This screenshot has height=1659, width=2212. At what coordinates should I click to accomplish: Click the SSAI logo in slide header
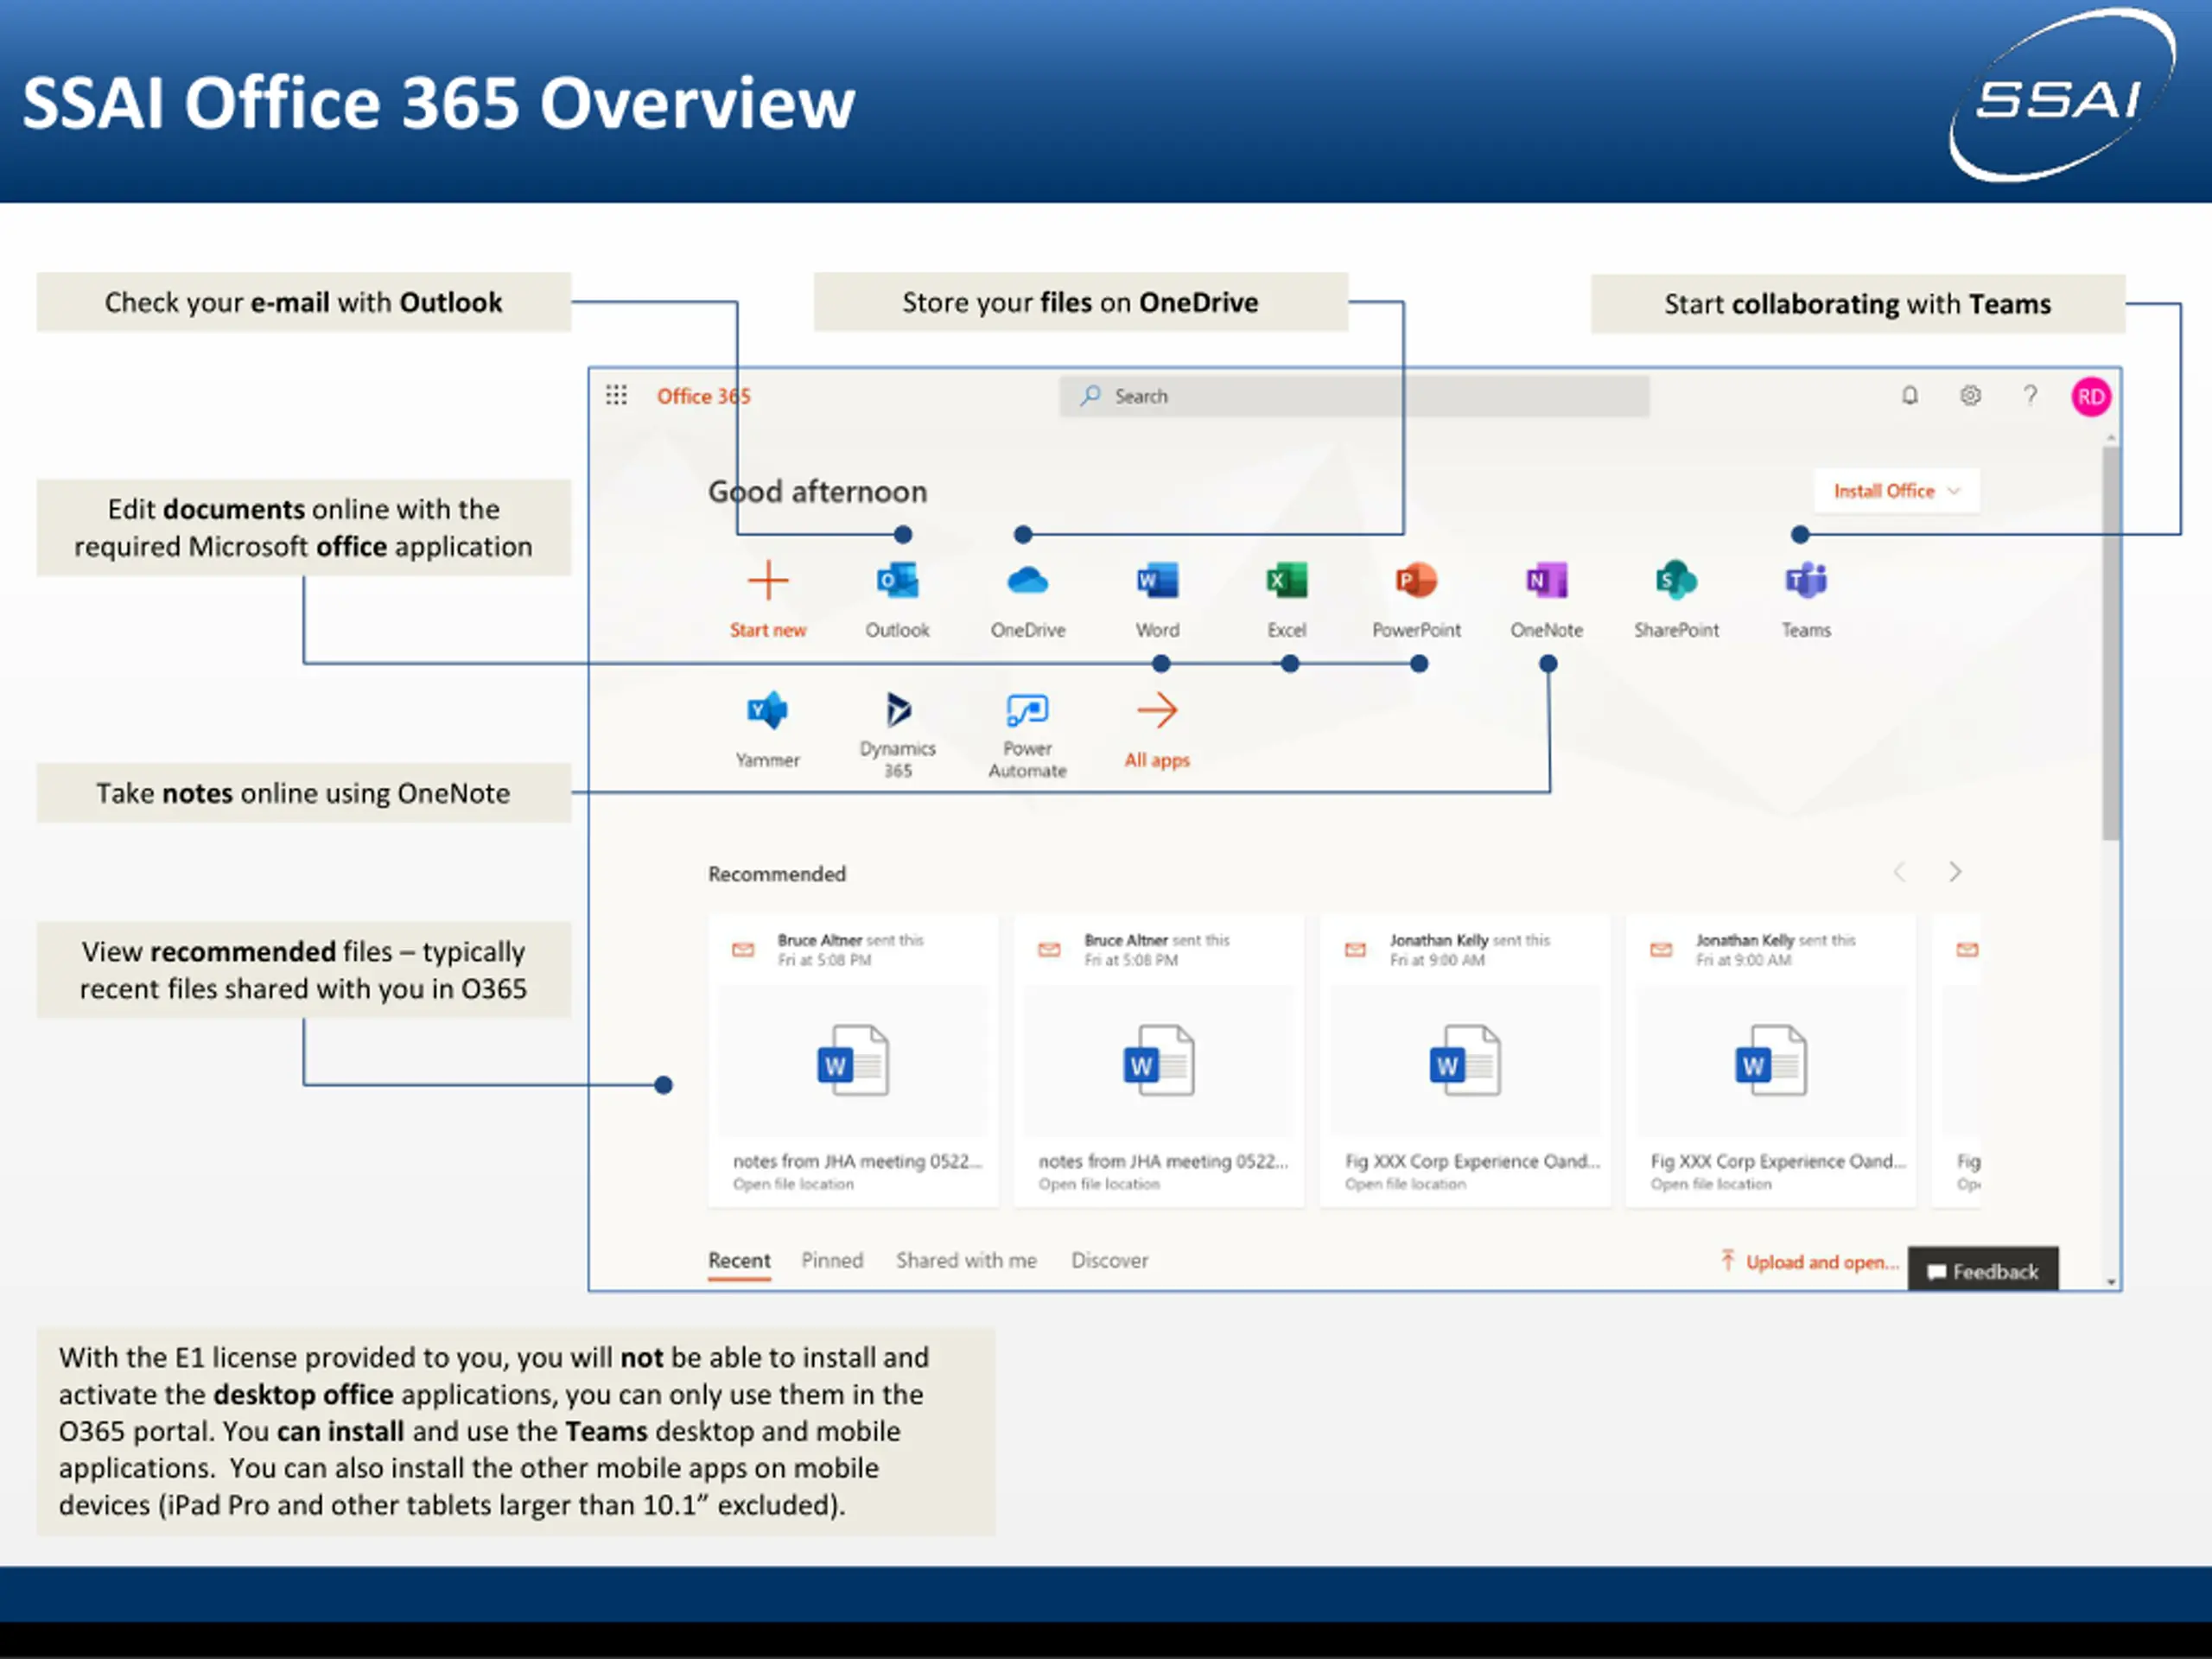tap(2061, 96)
